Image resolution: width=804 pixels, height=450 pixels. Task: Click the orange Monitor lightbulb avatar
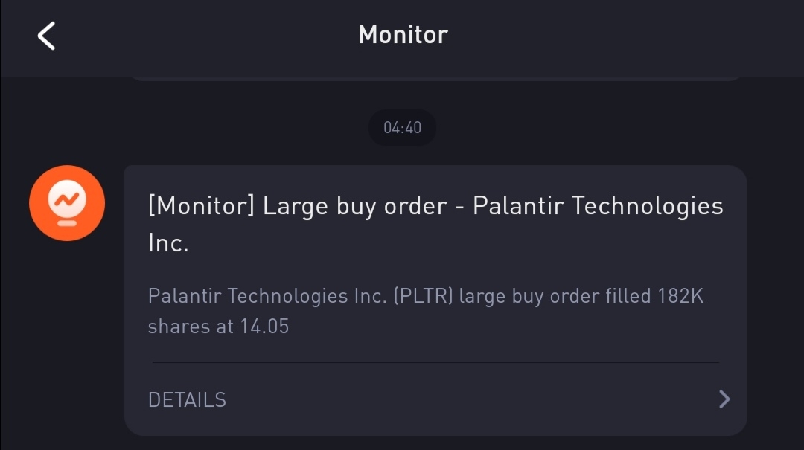67,204
